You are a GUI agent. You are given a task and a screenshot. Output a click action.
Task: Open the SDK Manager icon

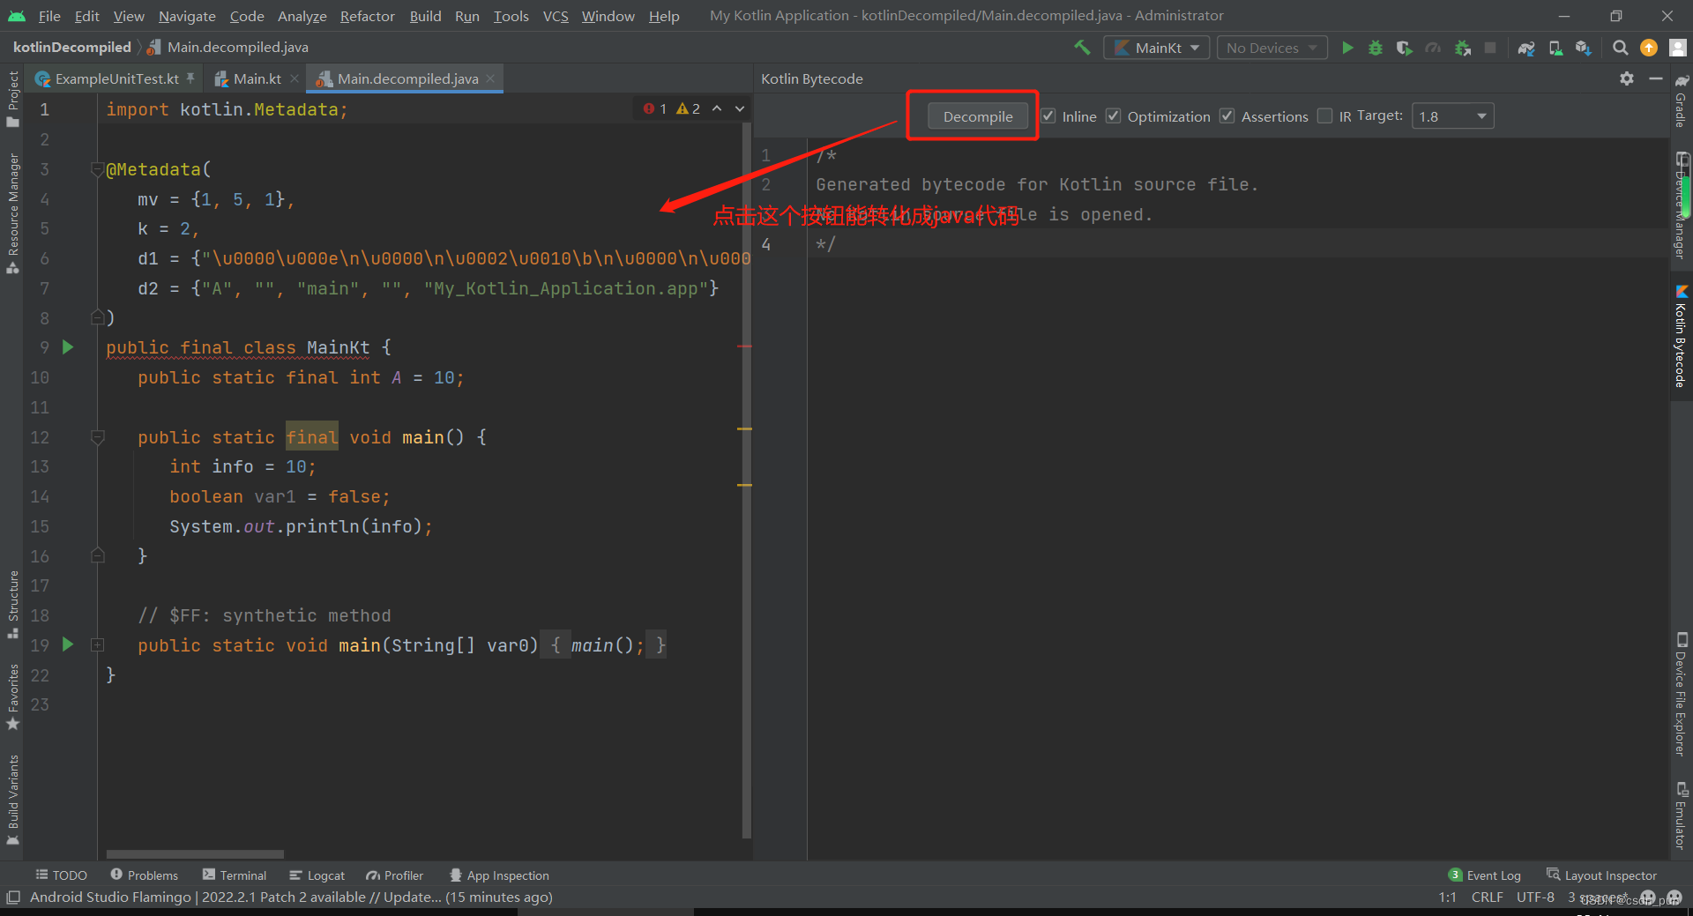coord(1584,48)
